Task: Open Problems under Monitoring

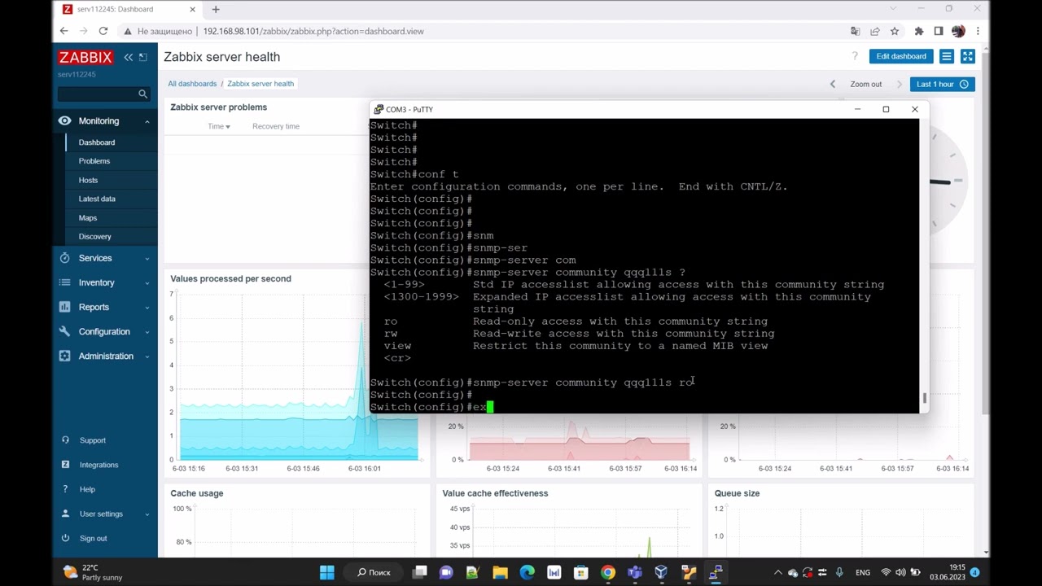Action: point(94,161)
